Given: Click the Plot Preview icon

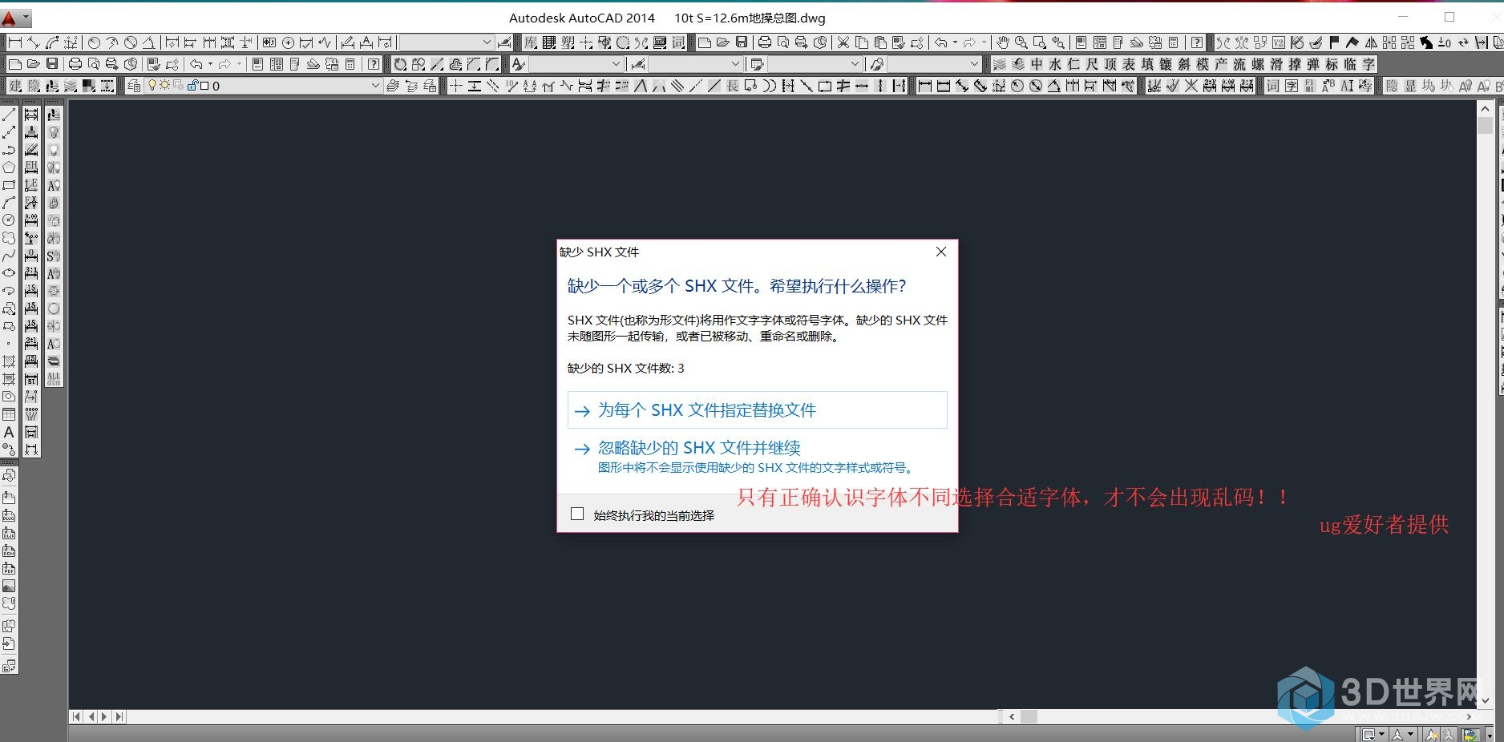Looking at the screenshot, I should tap(782, 42).
